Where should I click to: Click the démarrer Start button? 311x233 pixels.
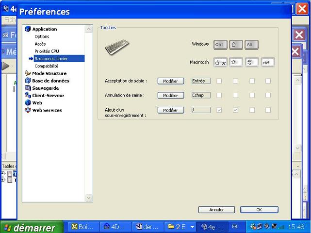(x=32, y=227)
